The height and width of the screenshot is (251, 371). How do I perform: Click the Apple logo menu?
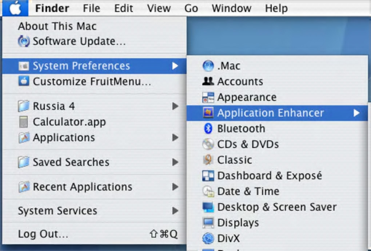click(15, 8)
